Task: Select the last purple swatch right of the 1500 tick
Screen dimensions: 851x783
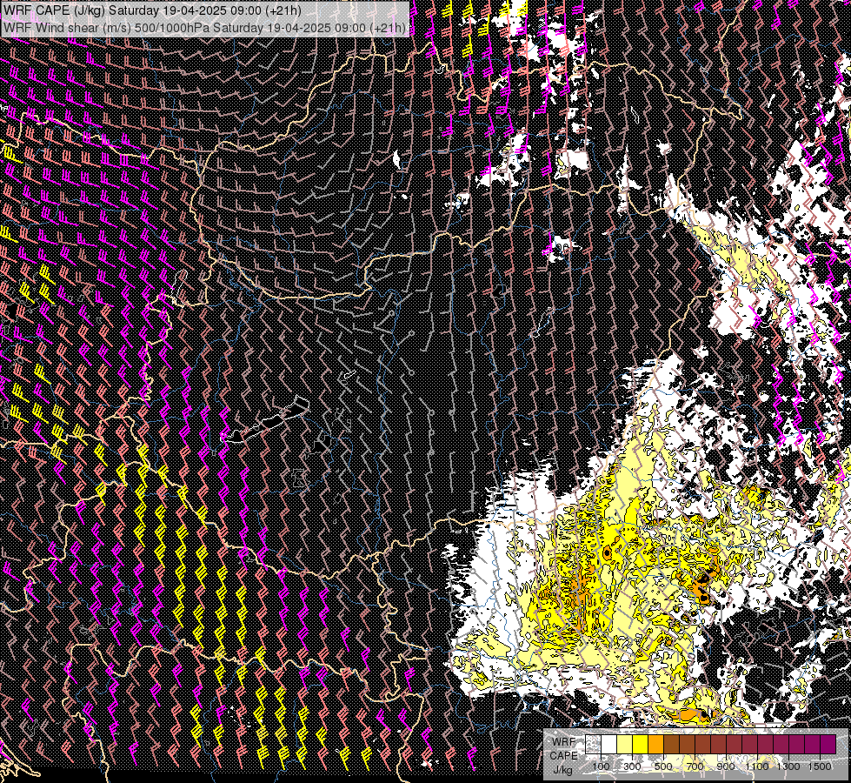Action: click(828, 745)
